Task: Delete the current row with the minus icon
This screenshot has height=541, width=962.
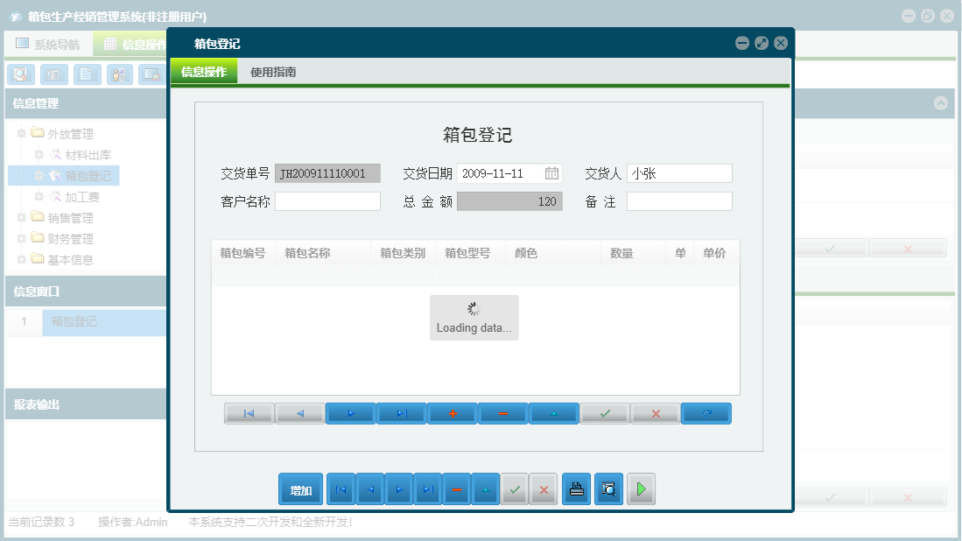Action: click(502, 413)
